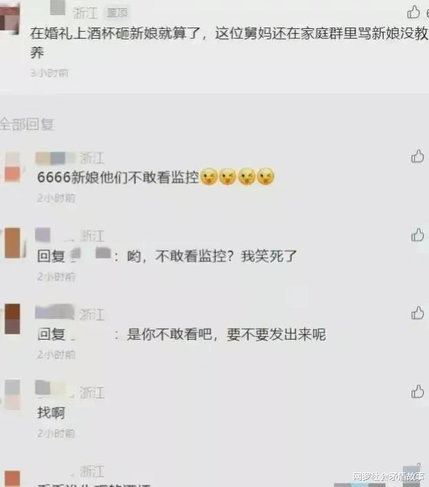Tap the four emoji in 6666 comment
429x487 pixels.
tap(237, 177)
